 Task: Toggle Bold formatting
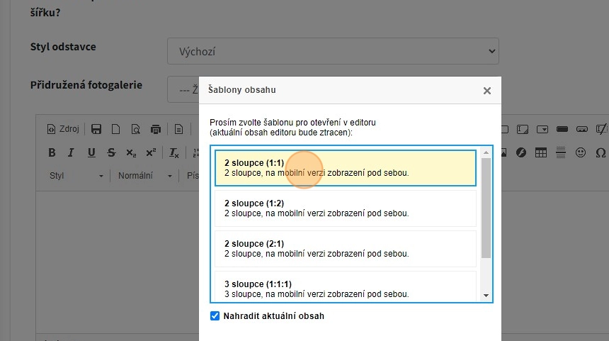click(52, 152)
